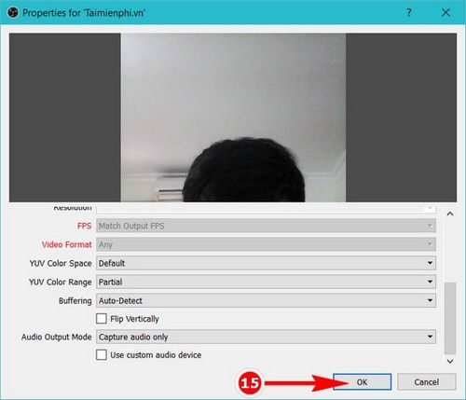Click the window title 'Properties for Taimienphi.vn'
466x400 pixels.
tap(84, 13)
